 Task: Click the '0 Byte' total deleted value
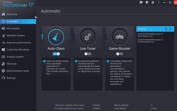tap(154, 108)
